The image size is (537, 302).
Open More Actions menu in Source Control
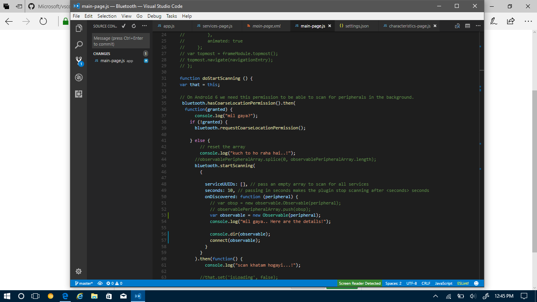point(144,26)
